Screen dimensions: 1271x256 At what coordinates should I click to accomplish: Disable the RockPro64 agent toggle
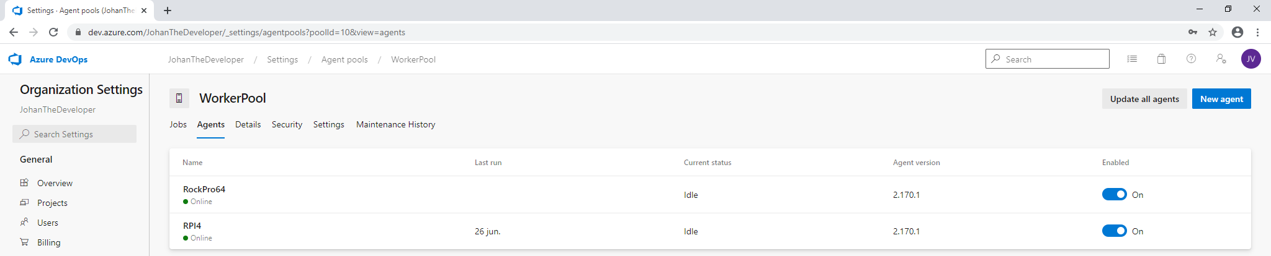[x=1114, y=194]
